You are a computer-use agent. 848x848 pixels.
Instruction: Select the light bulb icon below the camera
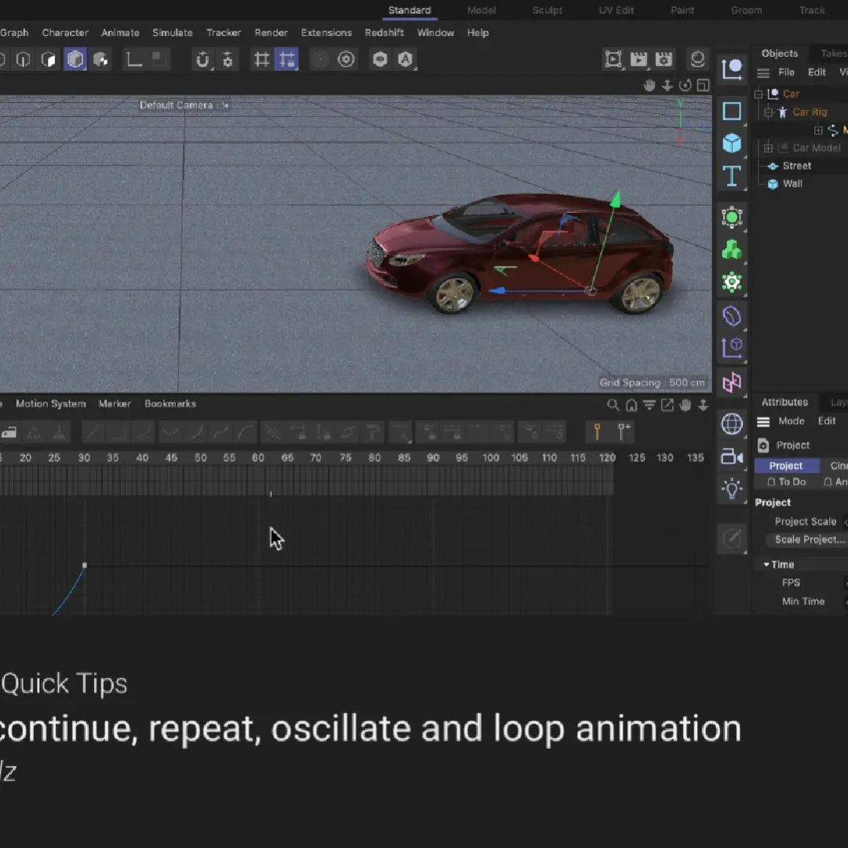point(732,488)
